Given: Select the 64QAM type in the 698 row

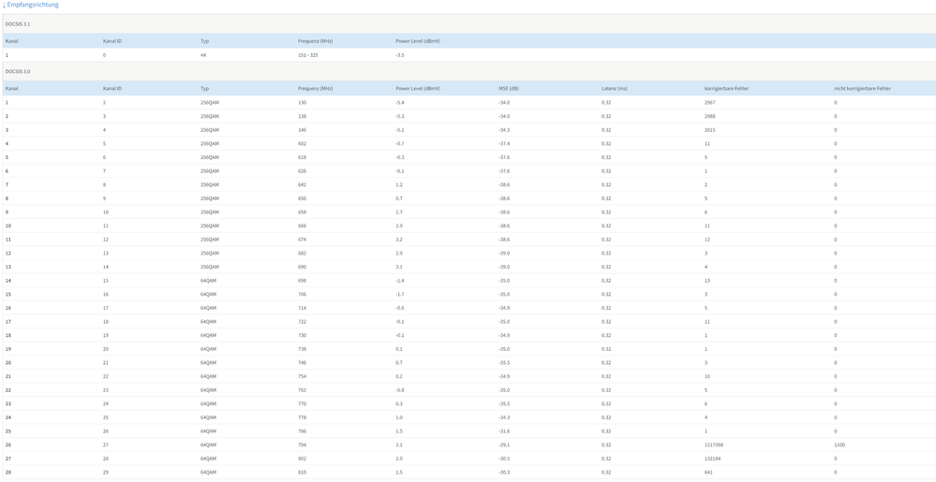Looking at the screenshot, I should 208,281.
